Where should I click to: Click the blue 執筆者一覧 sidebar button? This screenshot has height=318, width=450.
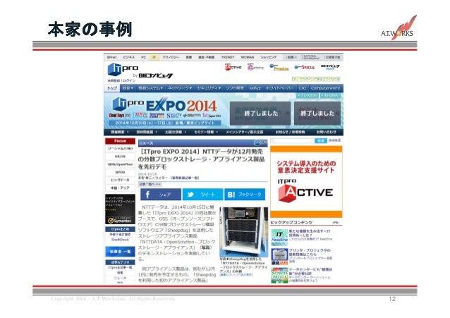tap(120, 252)
